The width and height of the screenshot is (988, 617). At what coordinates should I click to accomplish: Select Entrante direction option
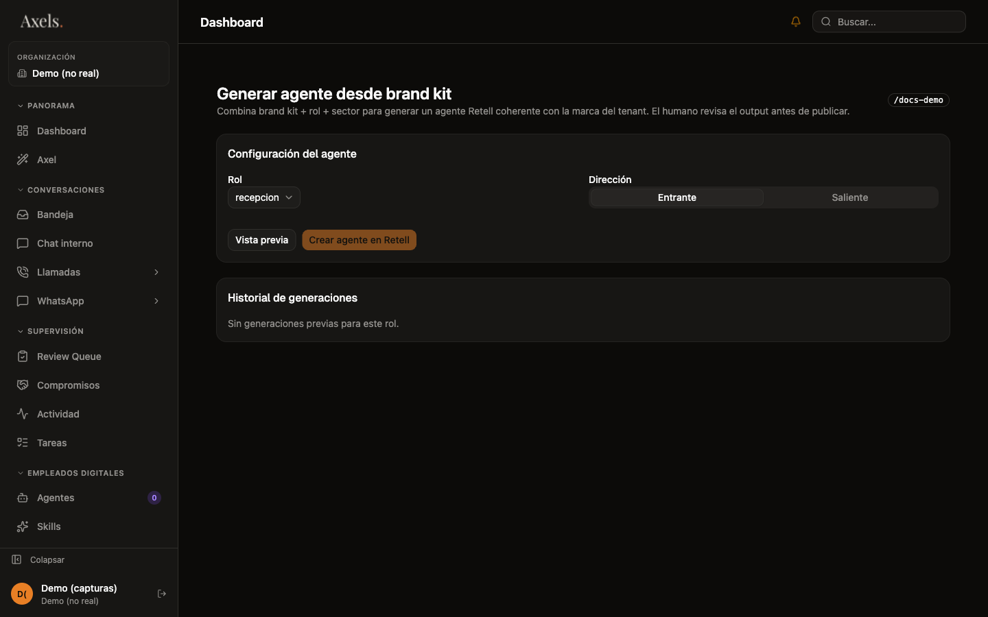677,197
